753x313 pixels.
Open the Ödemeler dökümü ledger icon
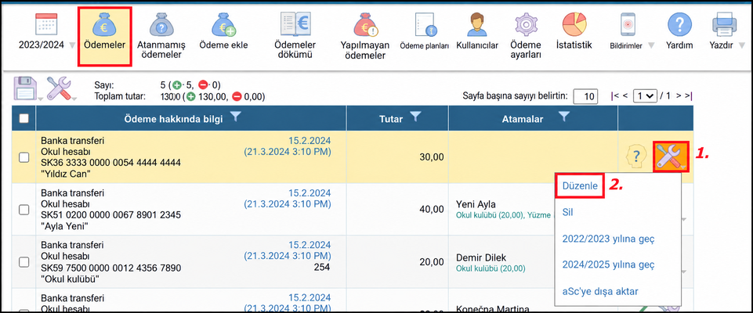tap(295, 24)
